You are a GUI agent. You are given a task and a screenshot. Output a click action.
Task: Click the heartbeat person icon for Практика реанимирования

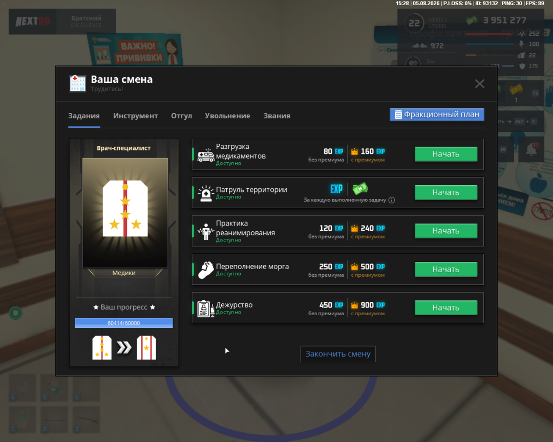tap(206, 232)
